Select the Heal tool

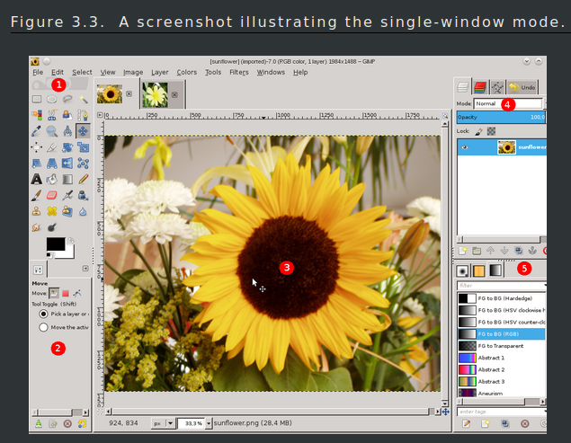(52, 211)
